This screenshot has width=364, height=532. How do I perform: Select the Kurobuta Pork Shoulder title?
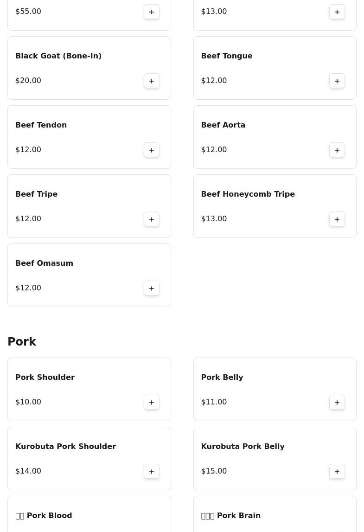(65, 446)
